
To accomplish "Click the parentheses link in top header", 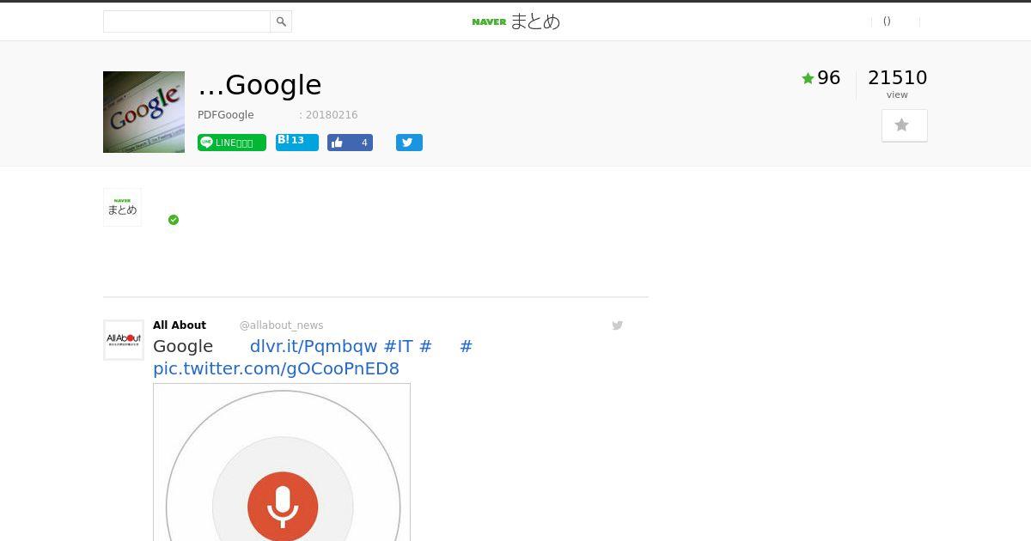I will (887, 21).
